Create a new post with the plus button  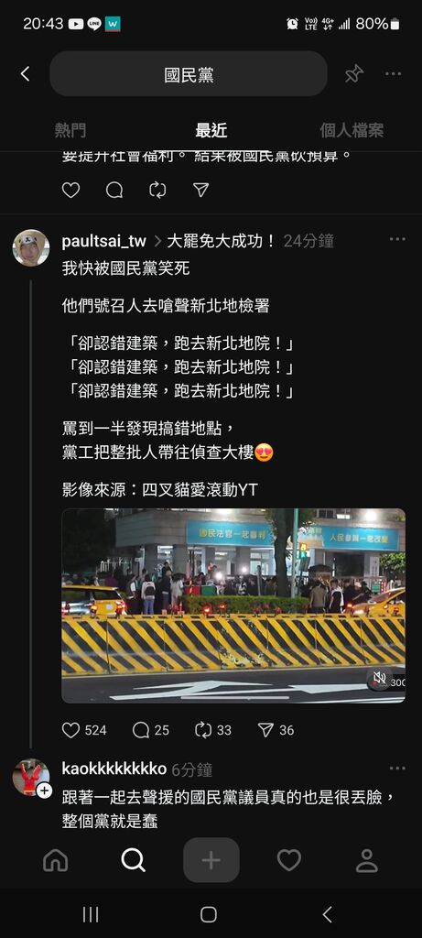211,860
